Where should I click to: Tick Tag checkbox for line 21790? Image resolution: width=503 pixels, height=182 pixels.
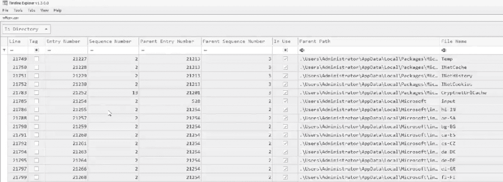[36, 127]
